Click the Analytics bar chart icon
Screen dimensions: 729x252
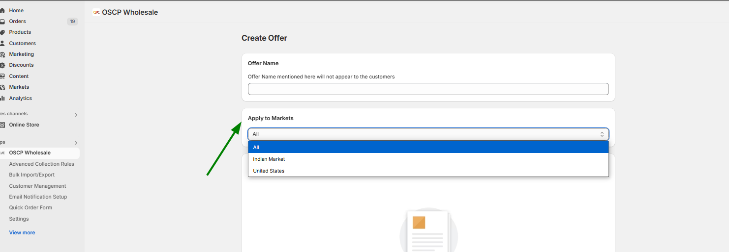2,98
